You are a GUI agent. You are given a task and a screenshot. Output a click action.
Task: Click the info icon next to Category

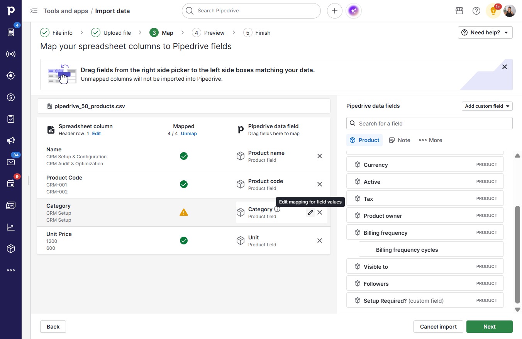[277, 209]
